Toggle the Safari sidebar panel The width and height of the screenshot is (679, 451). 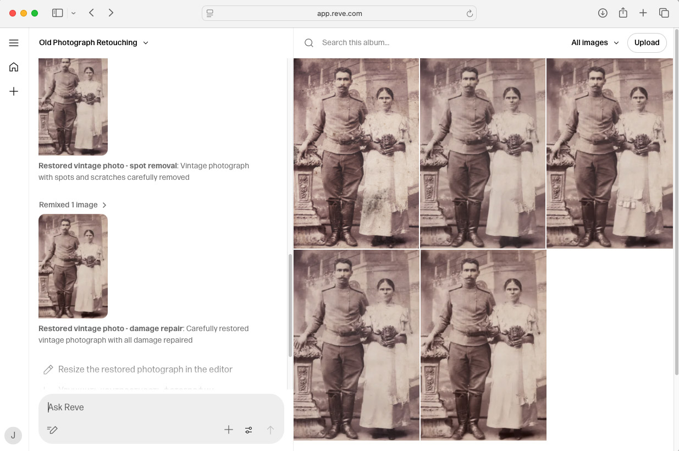tap(57, 13)
